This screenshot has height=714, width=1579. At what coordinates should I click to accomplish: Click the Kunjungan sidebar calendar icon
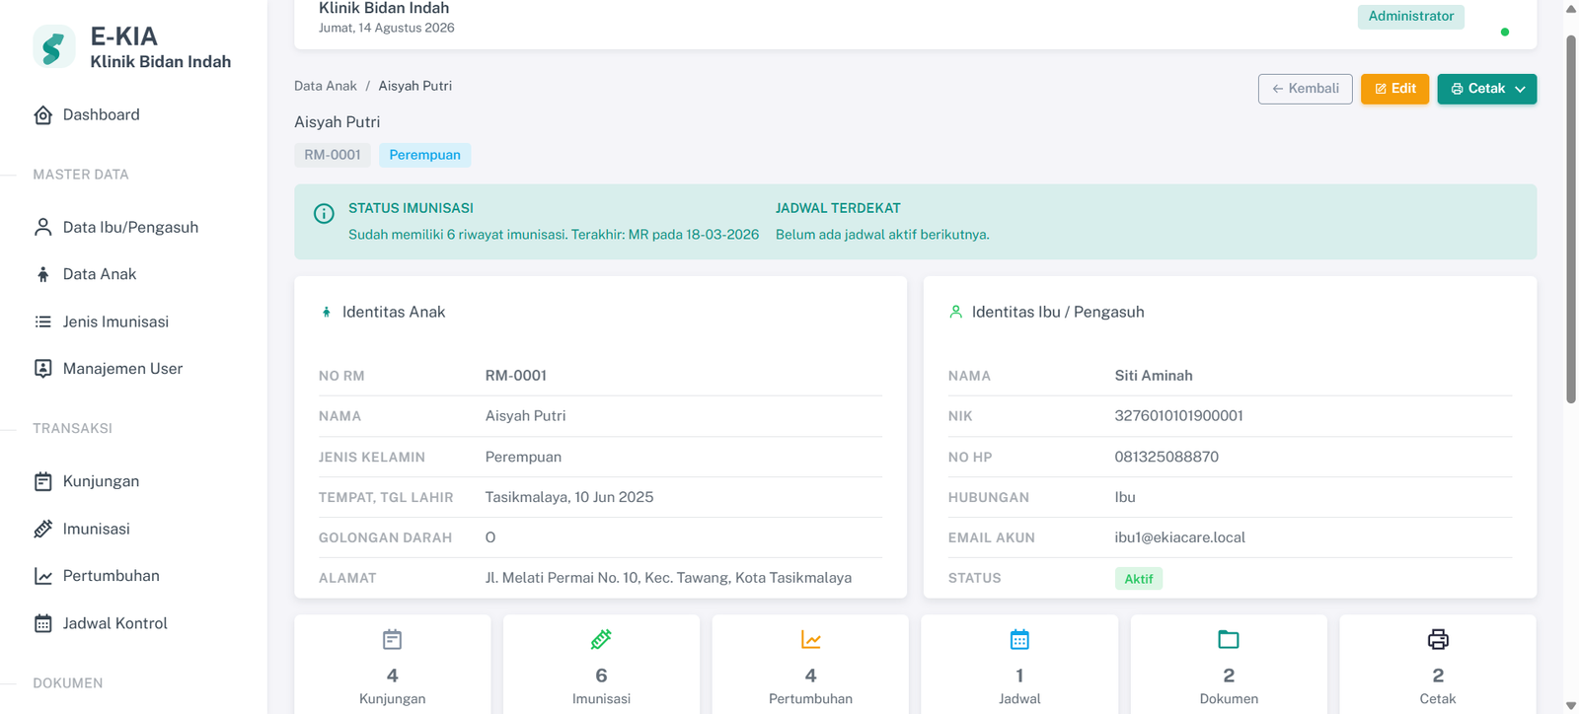tap(43, 482)
